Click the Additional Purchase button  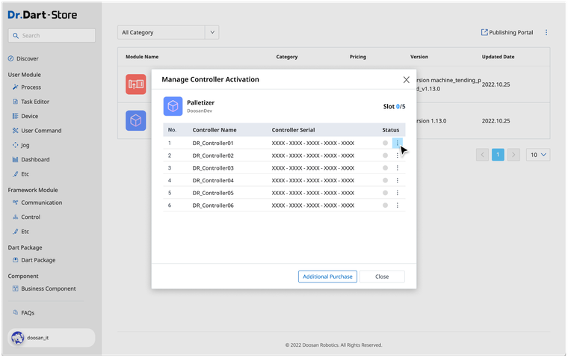pos(327,277)
